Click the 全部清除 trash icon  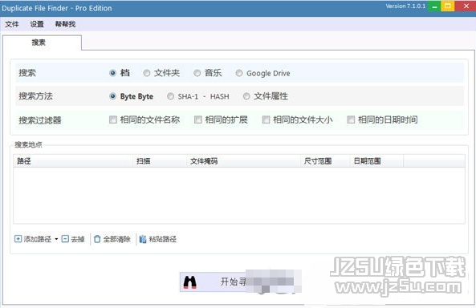point(97,239)
